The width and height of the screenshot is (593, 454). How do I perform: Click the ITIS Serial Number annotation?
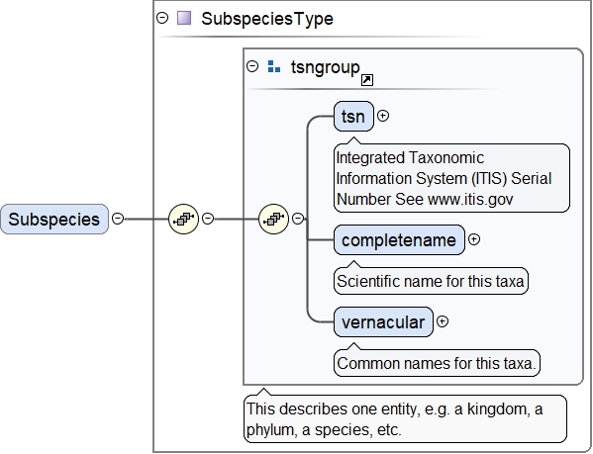[x=451, y=178]
